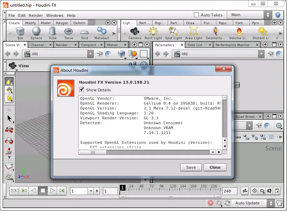This screenshot has height=211, width=287.
Task: Click frame 120 on the timeline
Action: click(x=173, y=186)
